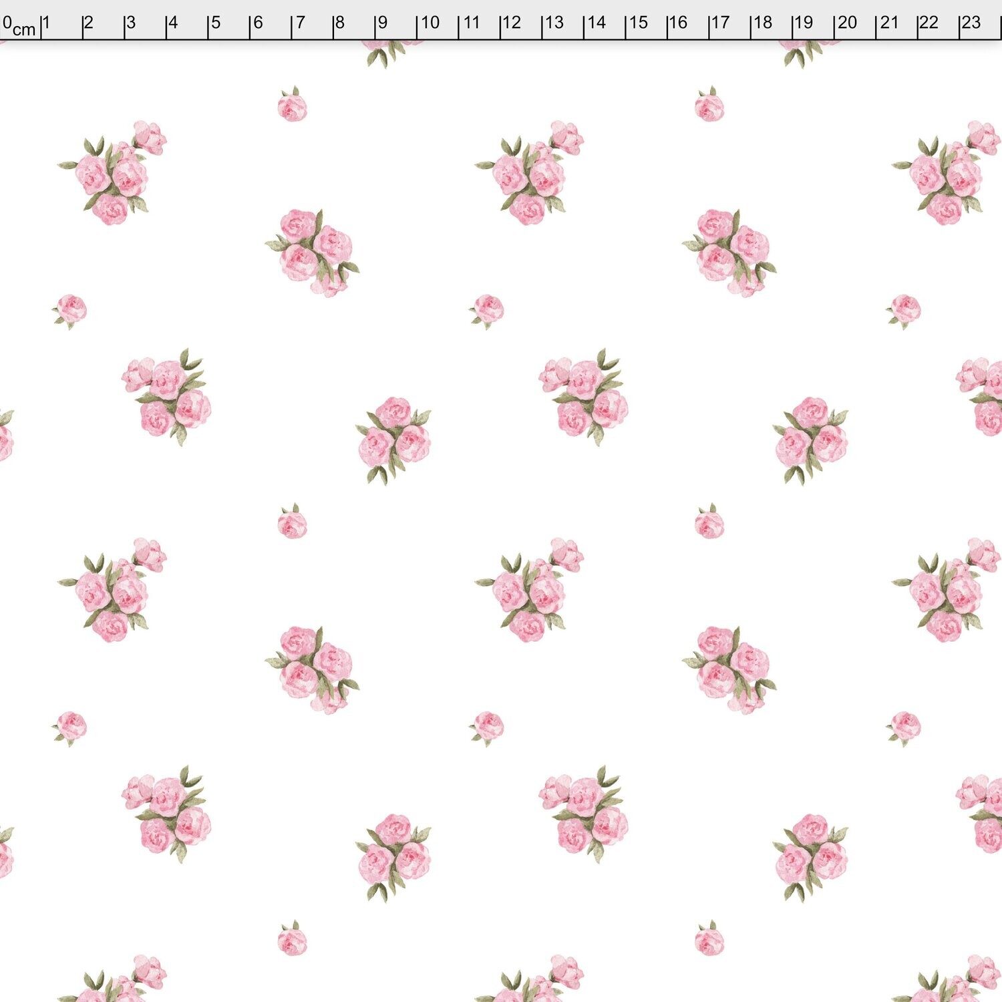The width and height of the screenshot is (1002, 1002).
Task: Click the 1 cm mark on the ruler
Action: pos(45,23)
